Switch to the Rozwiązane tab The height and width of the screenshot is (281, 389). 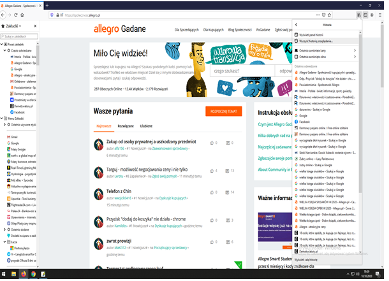tap(126, 126)
